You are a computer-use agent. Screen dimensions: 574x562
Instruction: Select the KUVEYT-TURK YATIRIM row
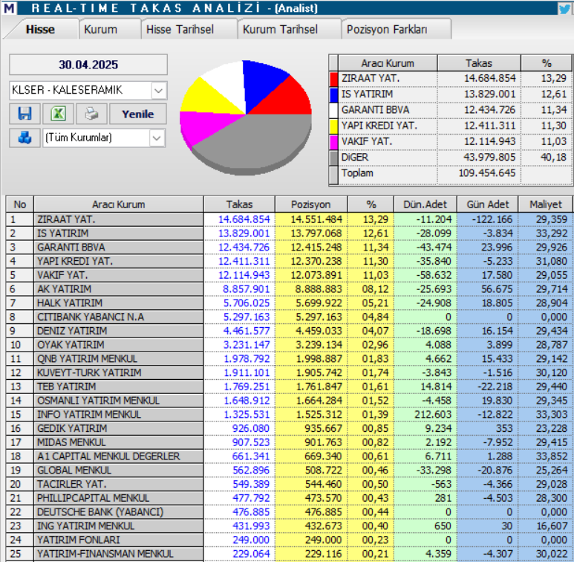(289, 372)
